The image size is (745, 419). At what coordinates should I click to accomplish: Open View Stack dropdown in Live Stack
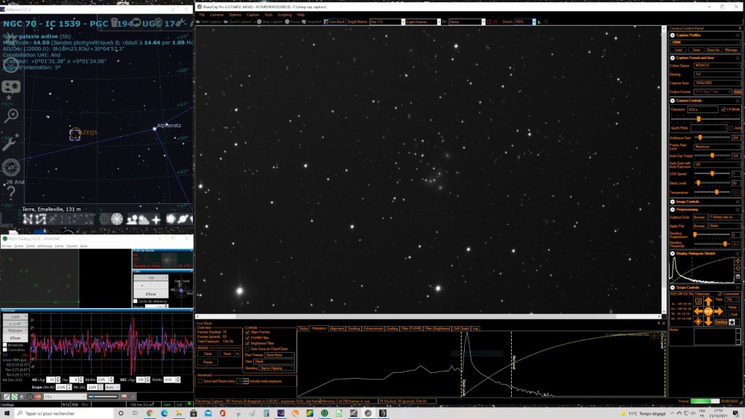pyautogui.click(x=274, y=362)
